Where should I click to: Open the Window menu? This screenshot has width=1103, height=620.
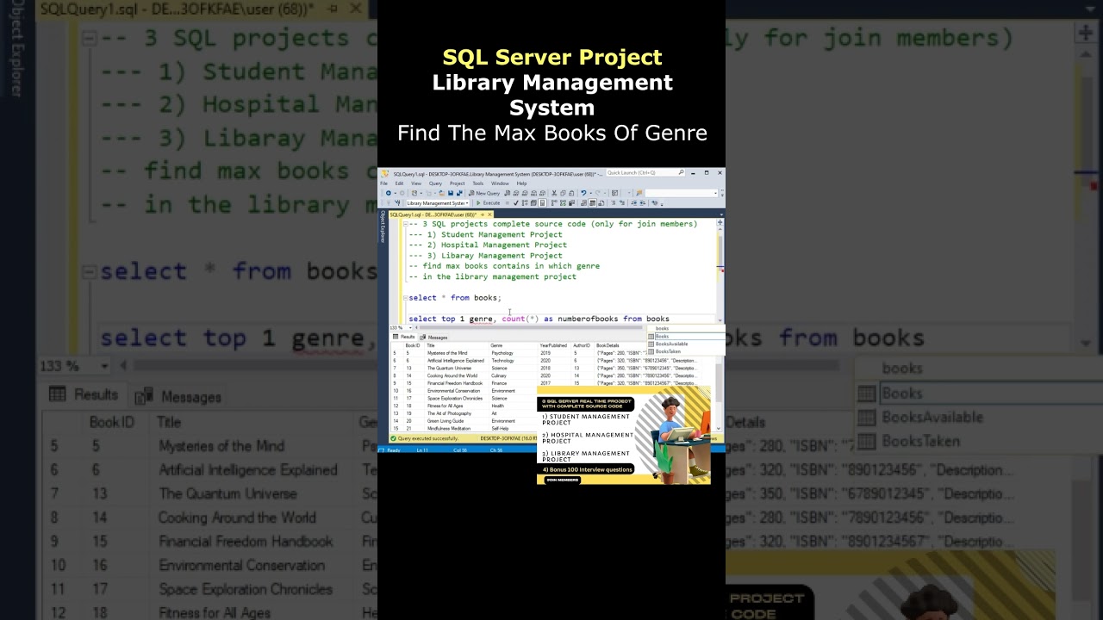pos(500,183)
